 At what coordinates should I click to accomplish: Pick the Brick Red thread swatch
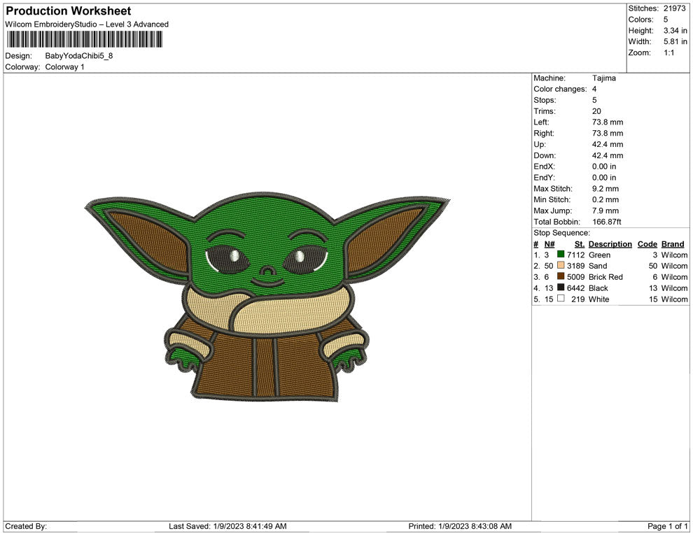(x=561, y=277)
